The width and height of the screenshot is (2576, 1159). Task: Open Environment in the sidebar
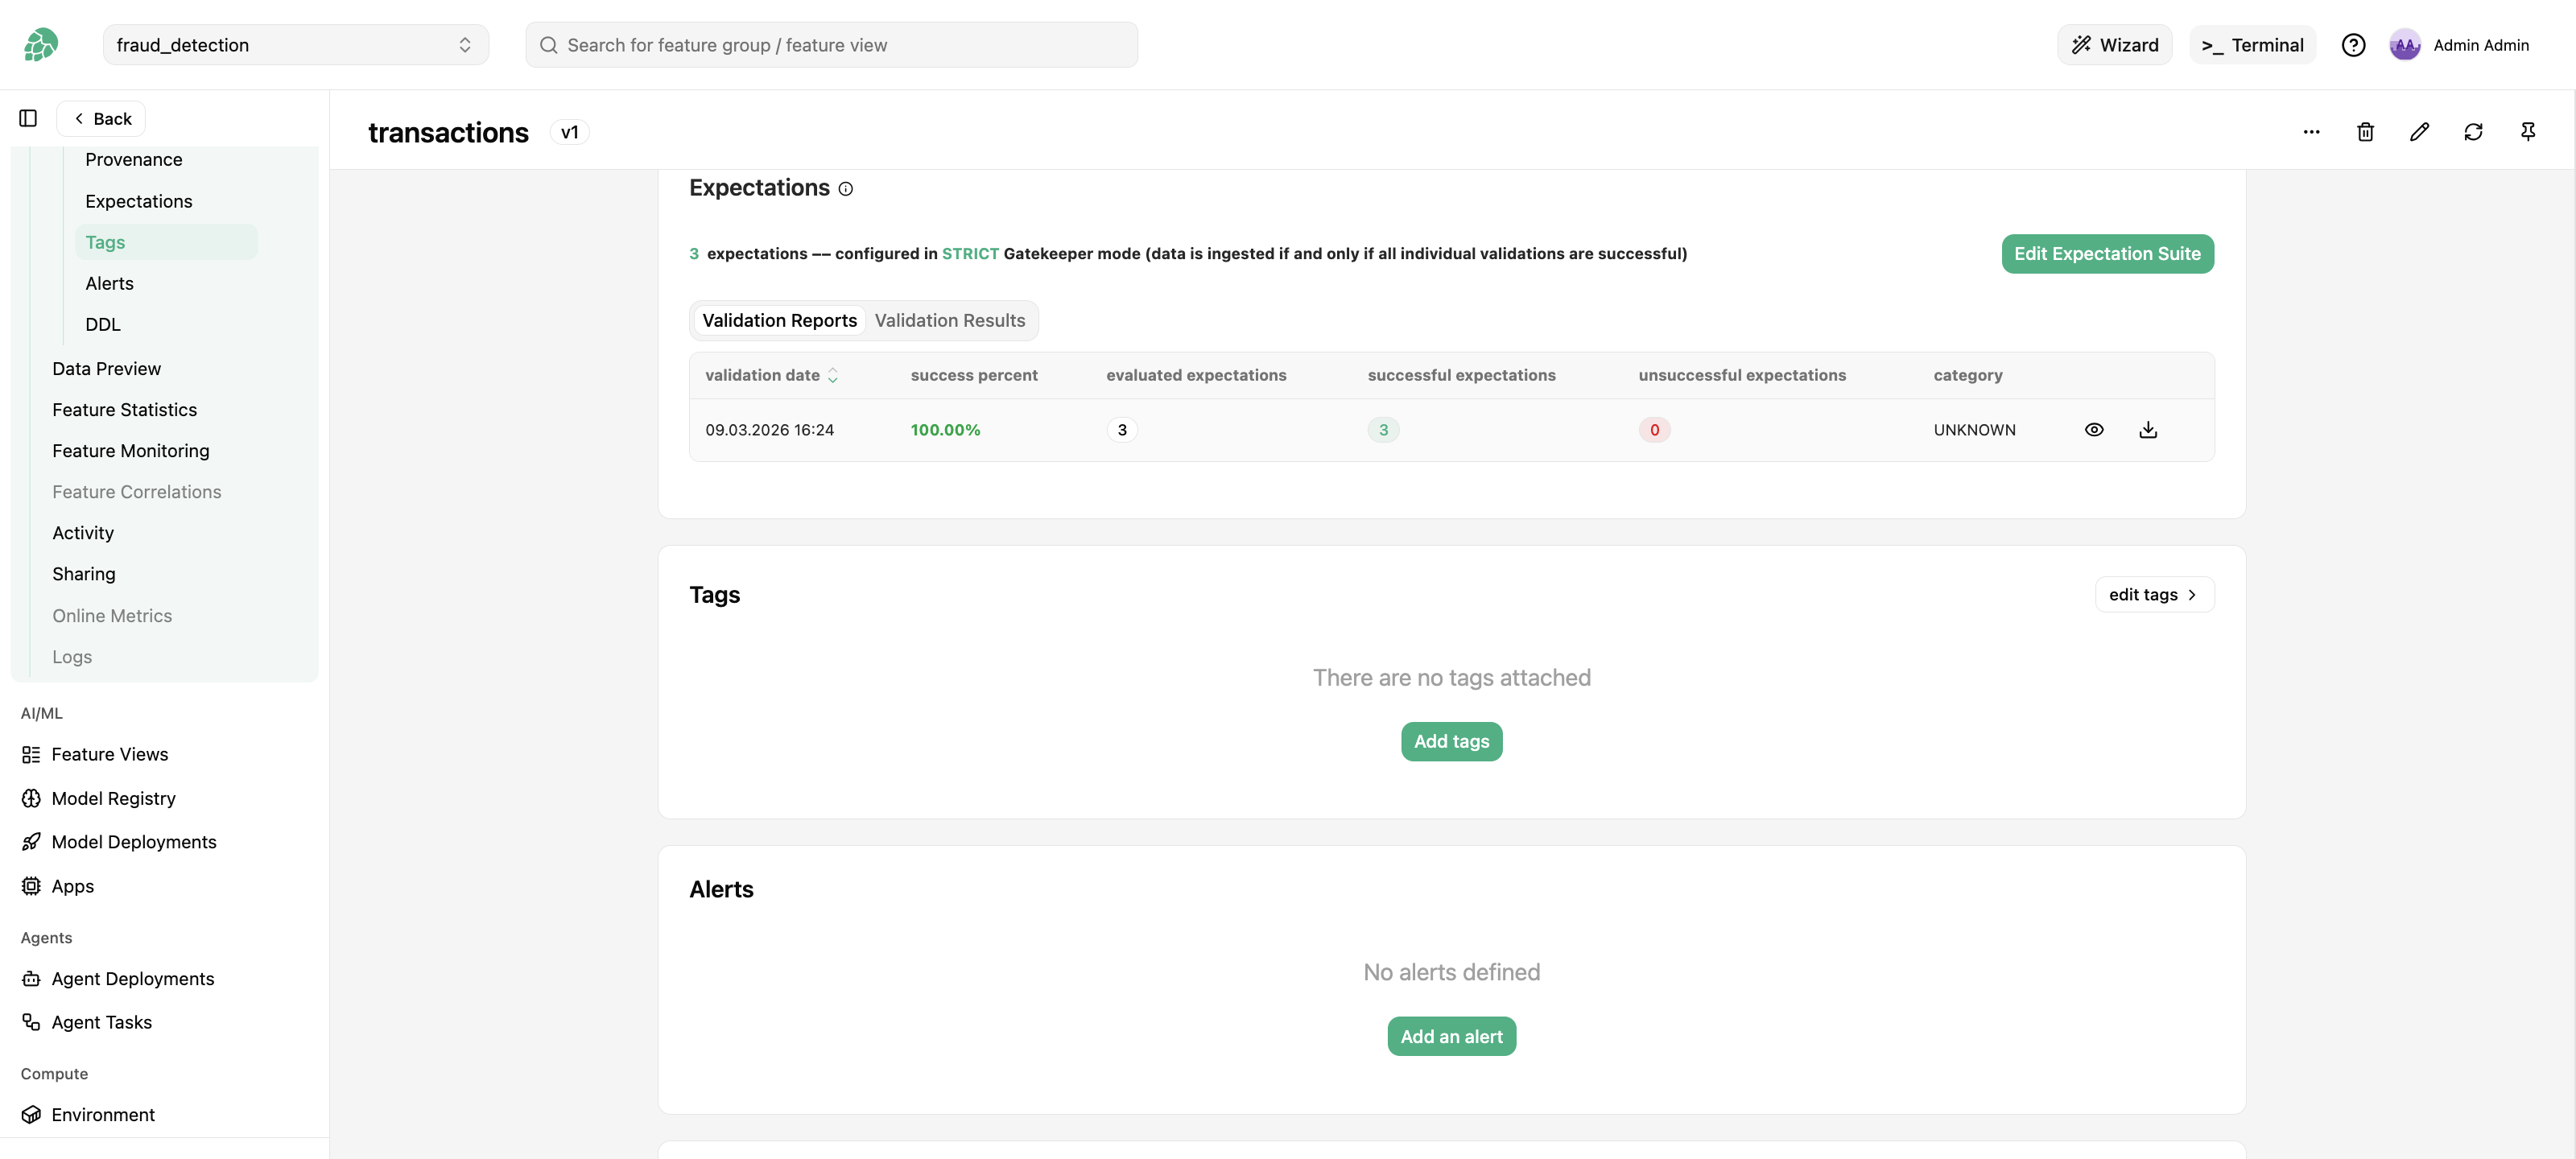tap(103, 1115)
